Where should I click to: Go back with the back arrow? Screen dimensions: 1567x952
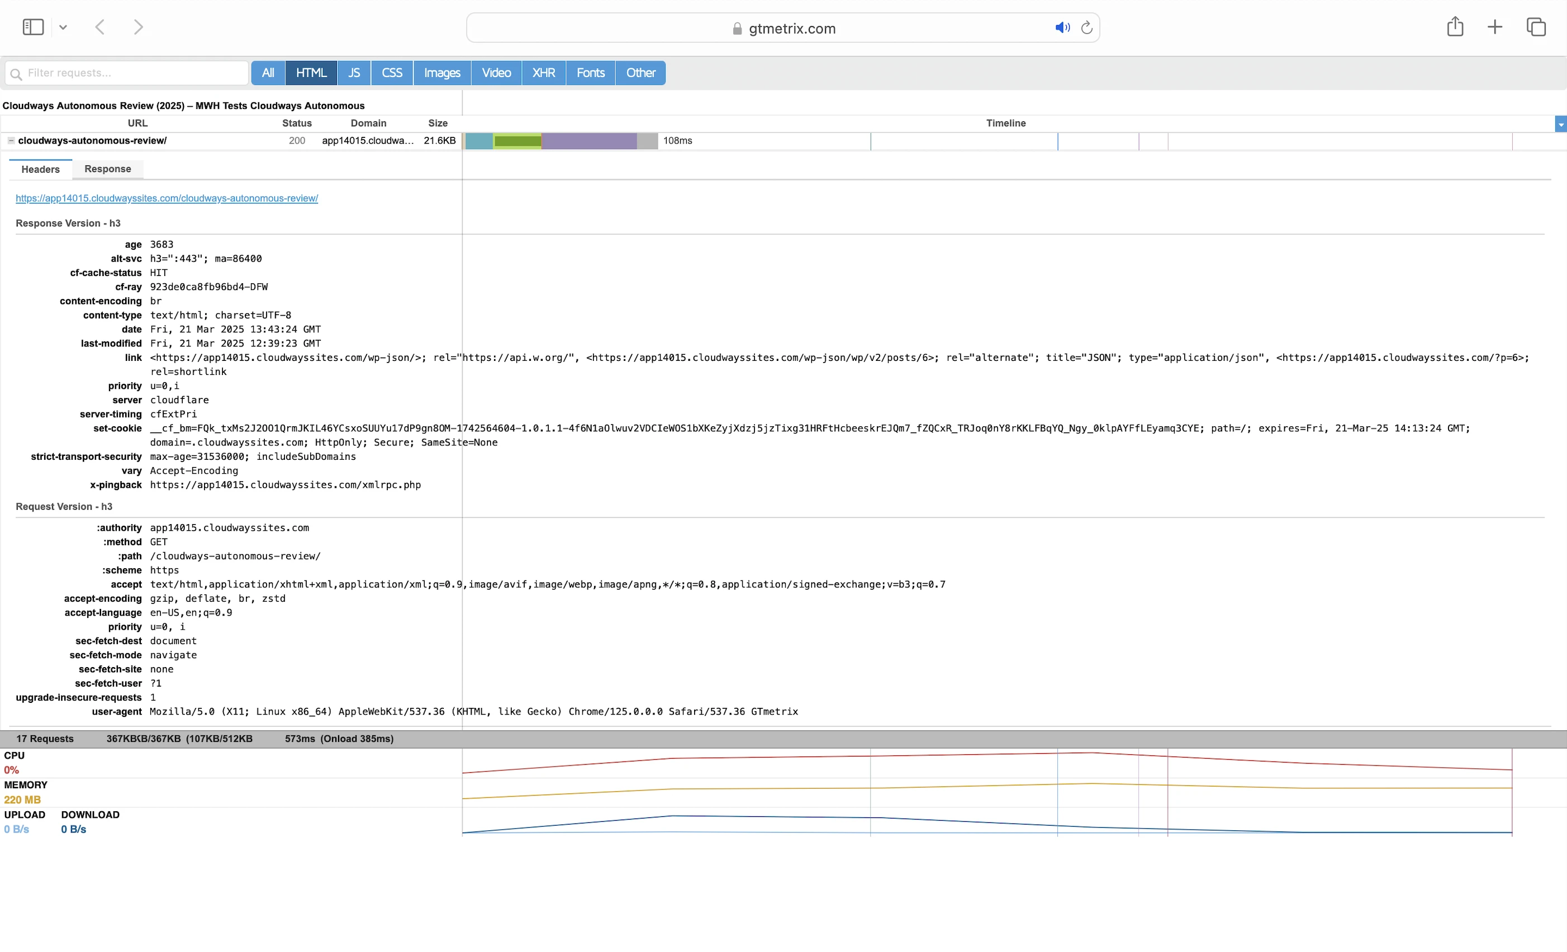(x=100, y=27)
